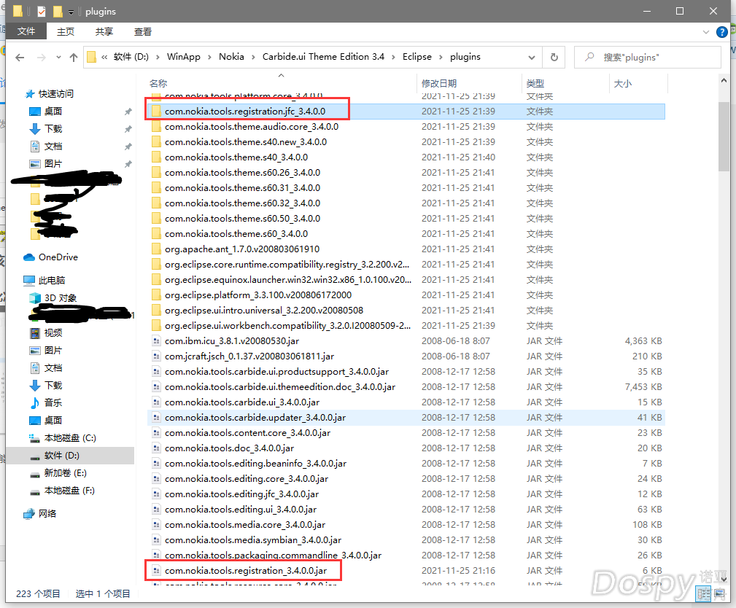736x608 pixels.
Task: Click the 7,453 KB size cell
Action: pyautogui.click(x=643, y=387)
